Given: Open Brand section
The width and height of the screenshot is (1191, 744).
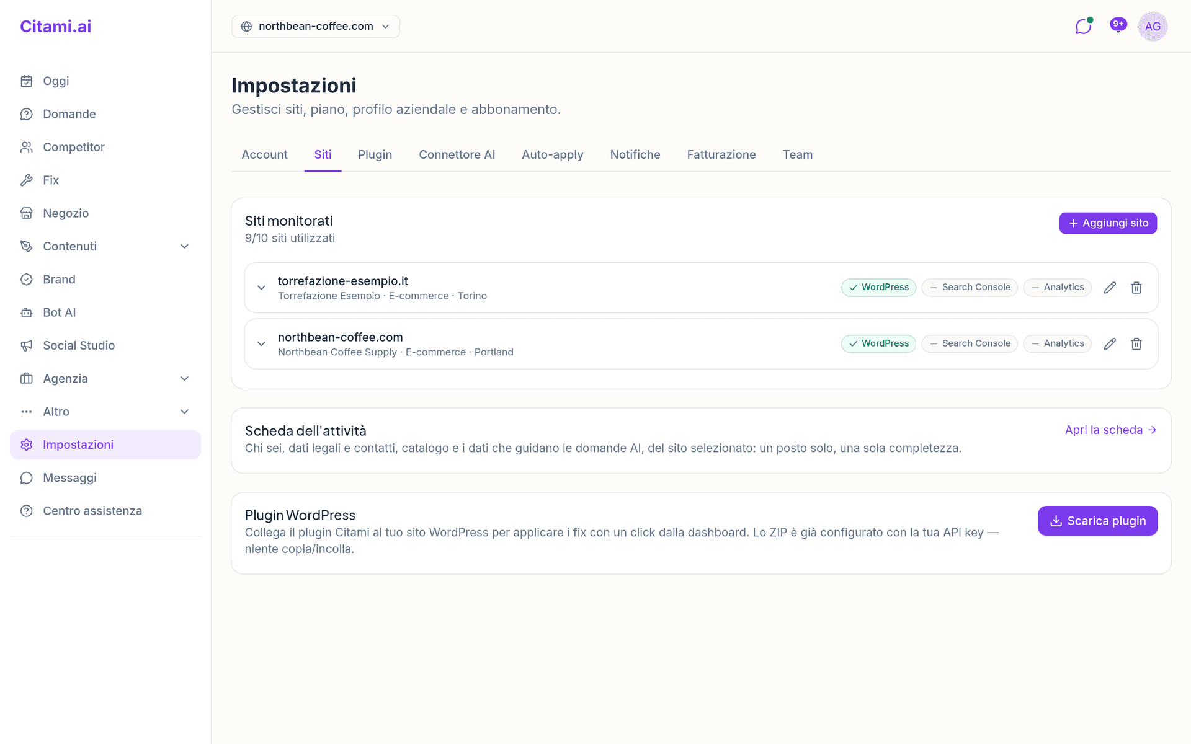Looking at the screenshot, I should point(105,280).
